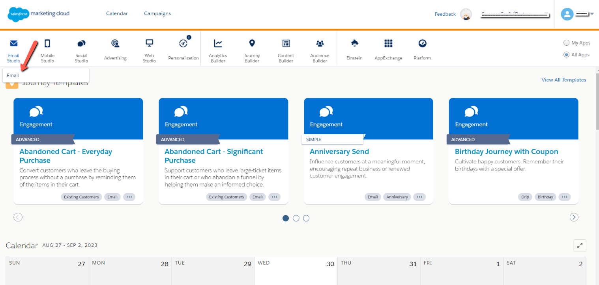This screenshot has height=285, width=599.
Task: Expand more tags on Abandoned Cart Everyday card
Action: [x=129, y=197]
